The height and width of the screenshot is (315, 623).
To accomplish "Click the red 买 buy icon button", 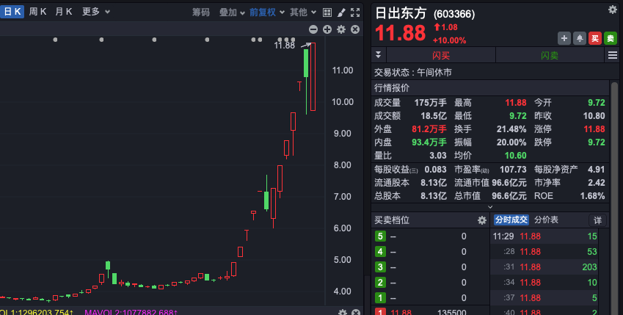I will tap(595, 38).
